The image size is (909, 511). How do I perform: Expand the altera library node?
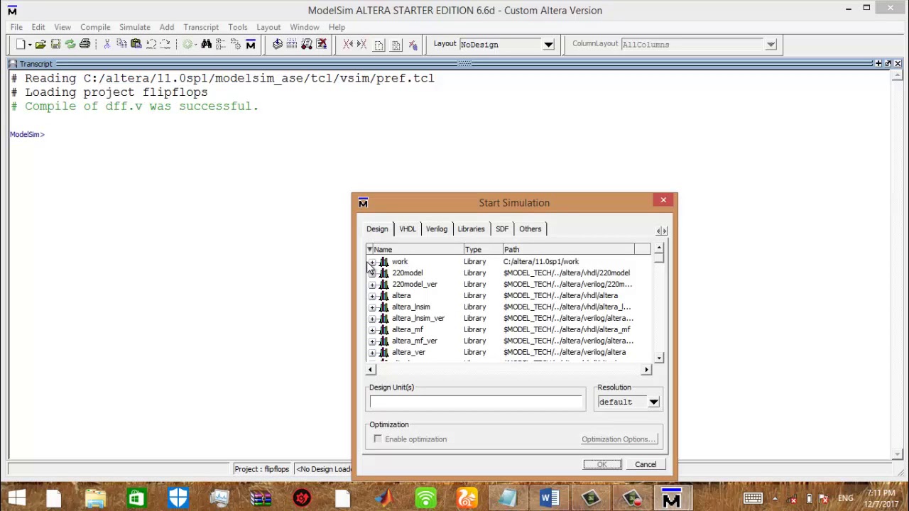pyautogui.click(x=372, y=296)
